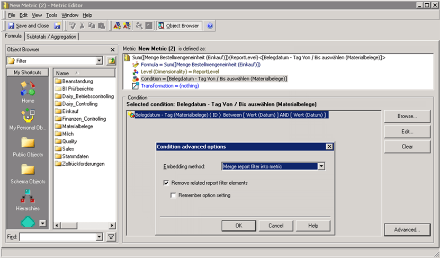The width and height of the screenshot is (440, 258).
Task: Click the Browse... button
Action: pyautogui.click(x=407, y=116)
